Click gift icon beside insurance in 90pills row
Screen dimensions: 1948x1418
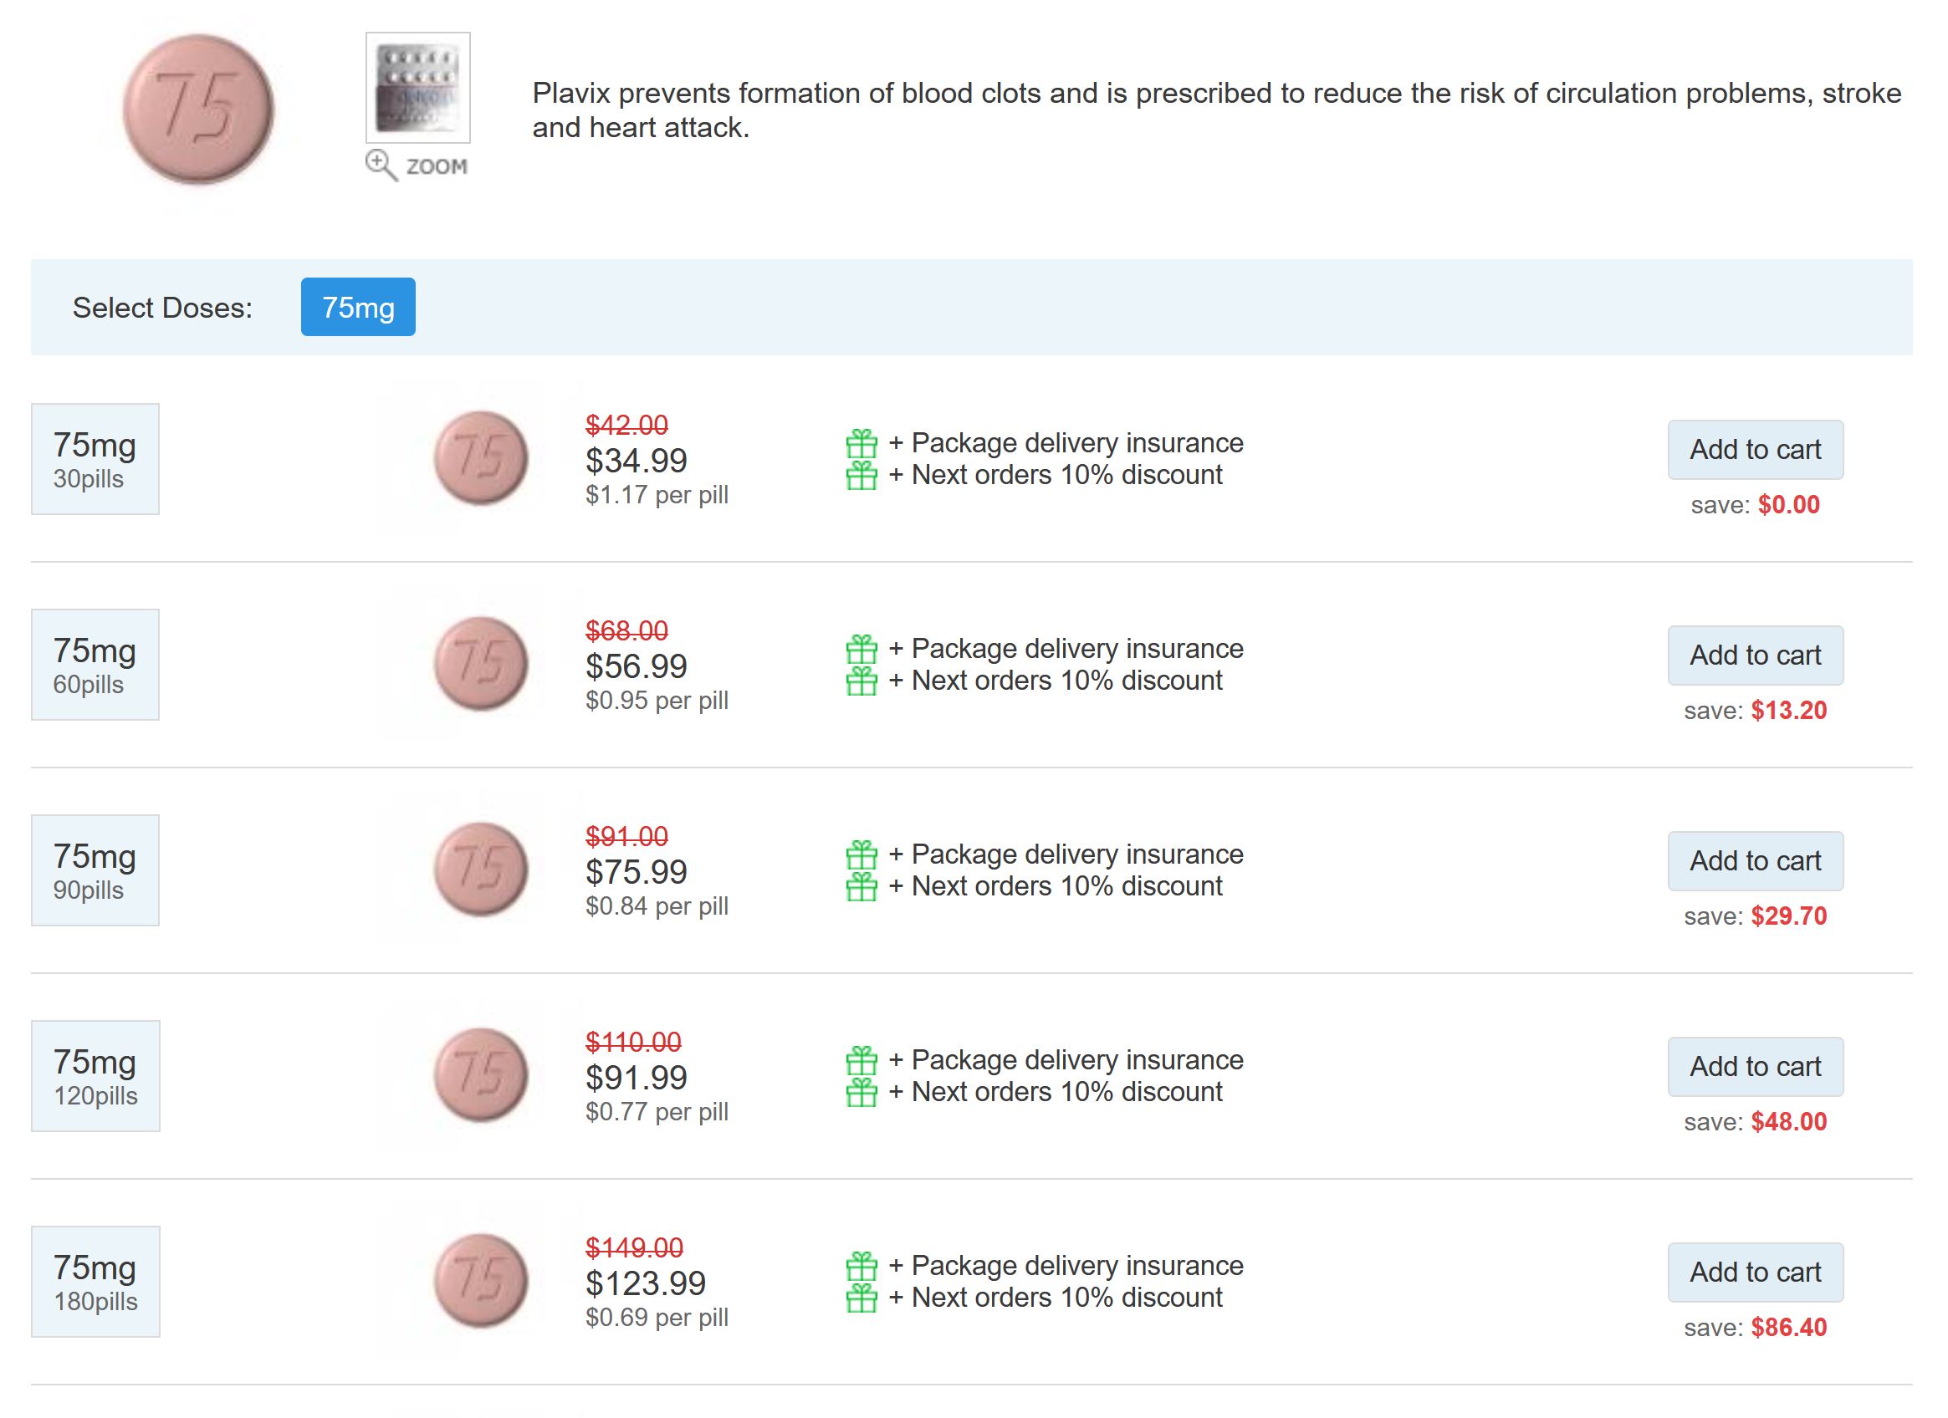tap(862, 855)
